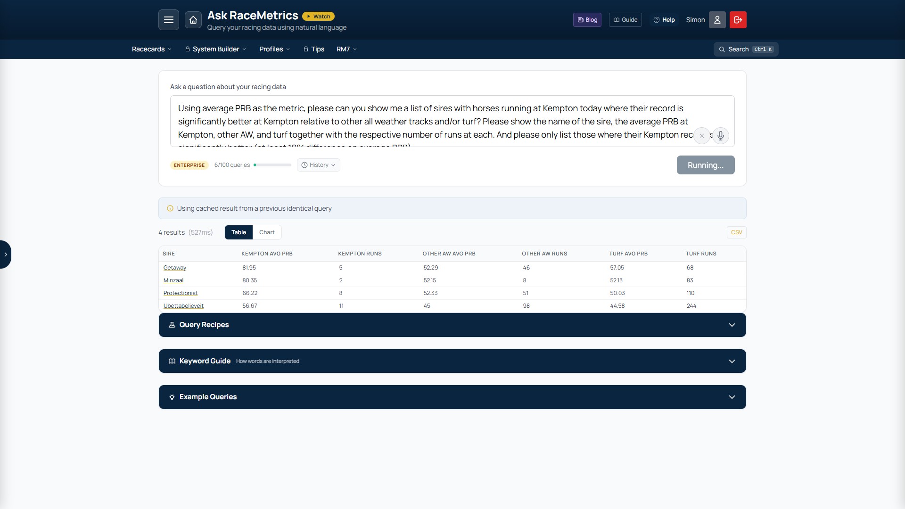Switch to the Chart view tab
The height and width of the screenshot is (509, 905).
[x=267, y=232]
